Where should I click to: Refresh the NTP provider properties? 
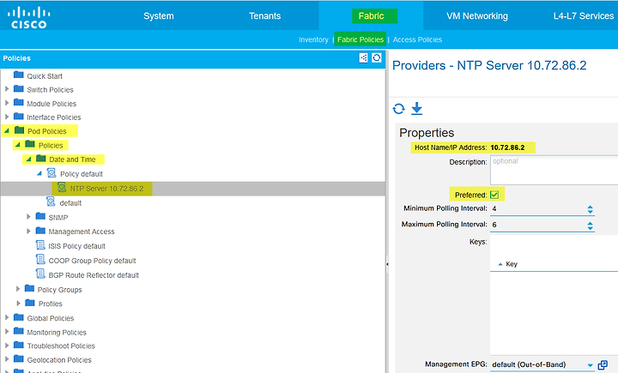tap(399, 109)
